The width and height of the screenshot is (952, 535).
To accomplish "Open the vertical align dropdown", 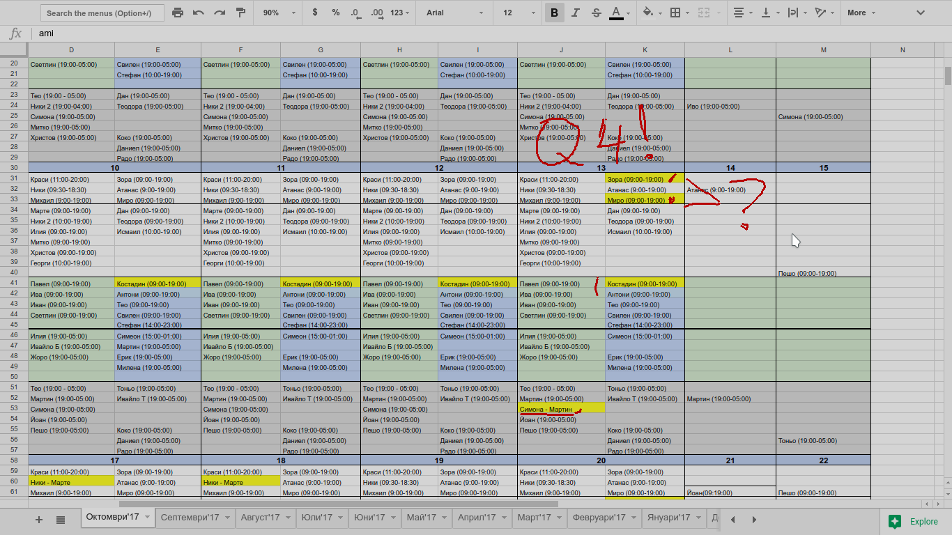I will pos(769,13).
